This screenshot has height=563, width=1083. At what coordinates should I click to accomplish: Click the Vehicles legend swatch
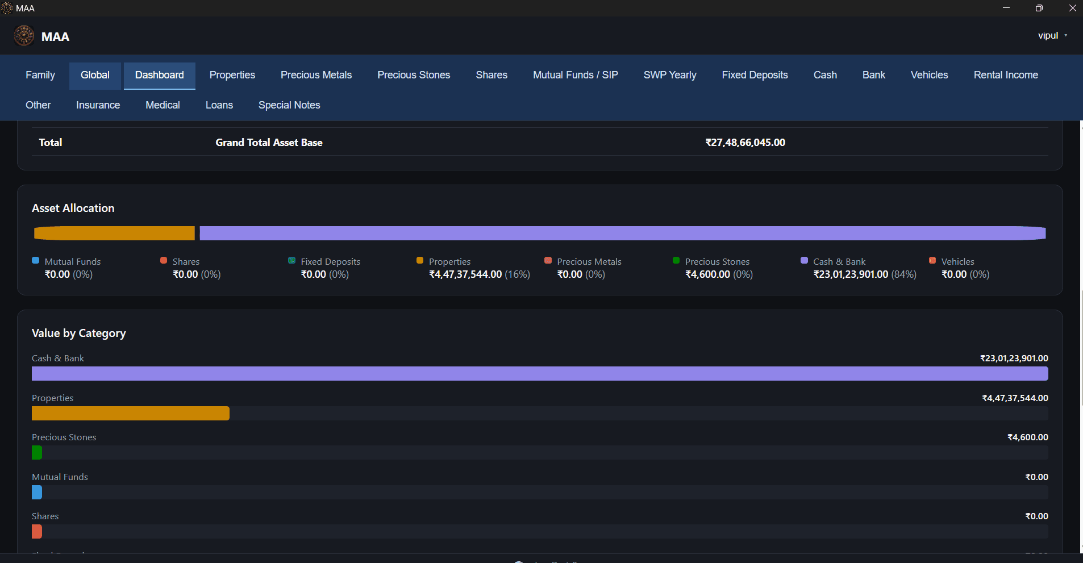932,260
